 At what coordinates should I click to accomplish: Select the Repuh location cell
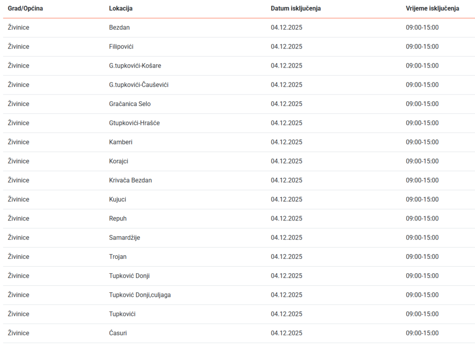[x=118, y=219]
